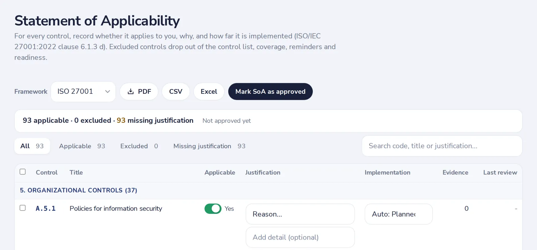Viewport: 537px width, 250px height.
Task: Click the Title column header
Action: coord(76,172)
